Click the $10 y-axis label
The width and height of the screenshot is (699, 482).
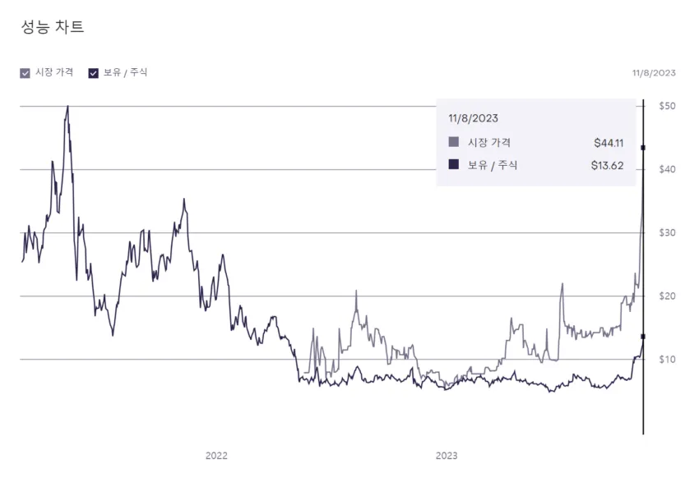(667, 359)
